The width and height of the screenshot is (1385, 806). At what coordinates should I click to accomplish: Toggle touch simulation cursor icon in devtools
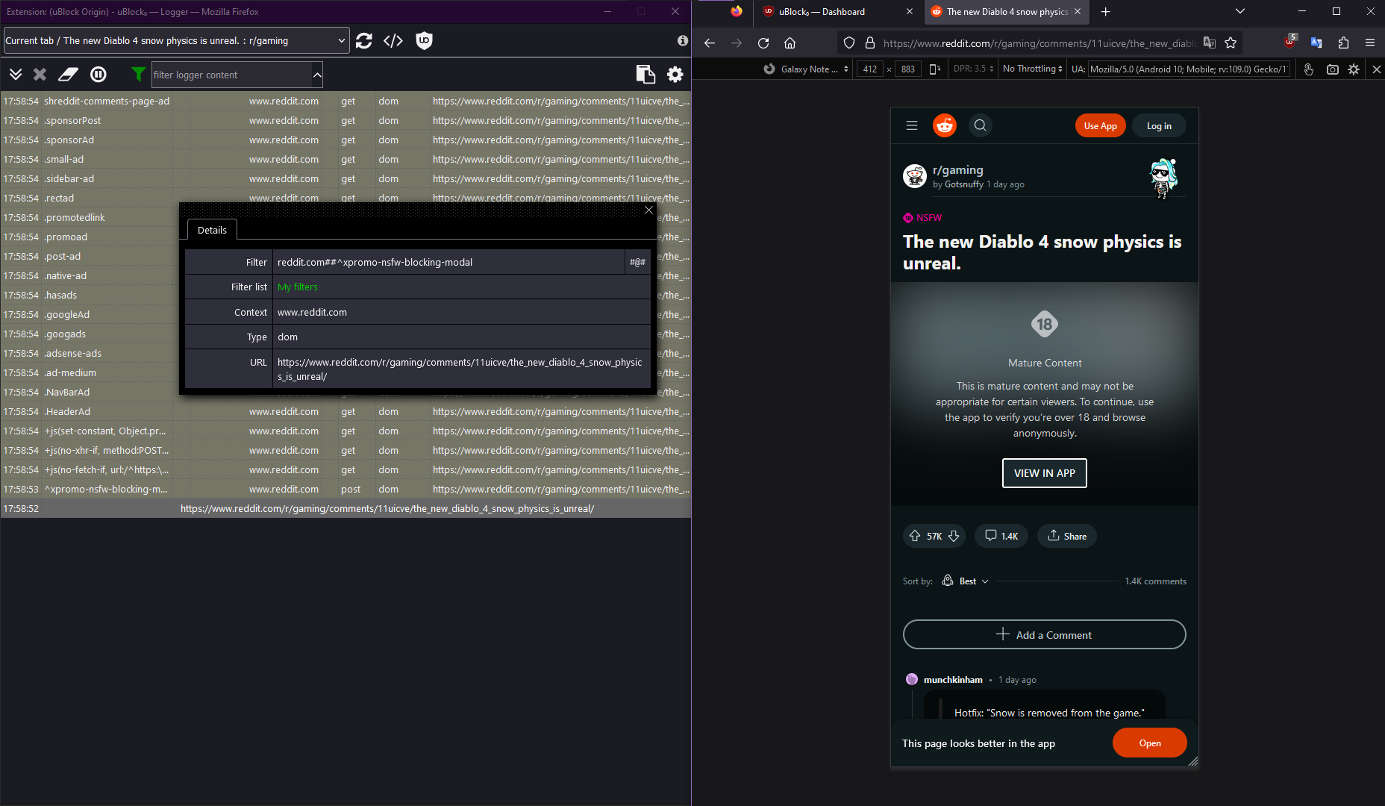point(1308,69)
